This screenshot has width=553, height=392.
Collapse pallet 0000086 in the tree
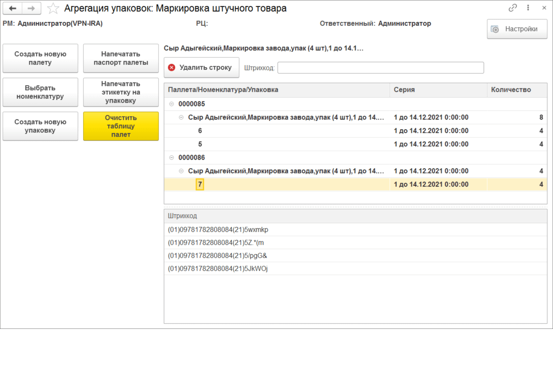[171, 158]
